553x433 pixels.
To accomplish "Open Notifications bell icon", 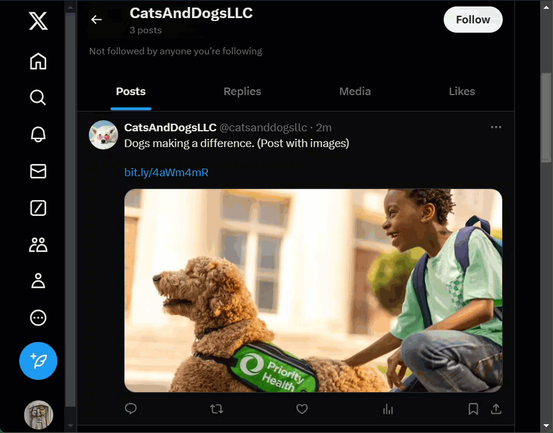I will coord(38,134).
